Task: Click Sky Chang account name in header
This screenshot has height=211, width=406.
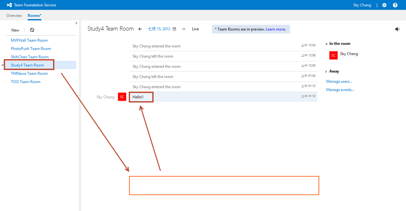Action: point(362,5)
